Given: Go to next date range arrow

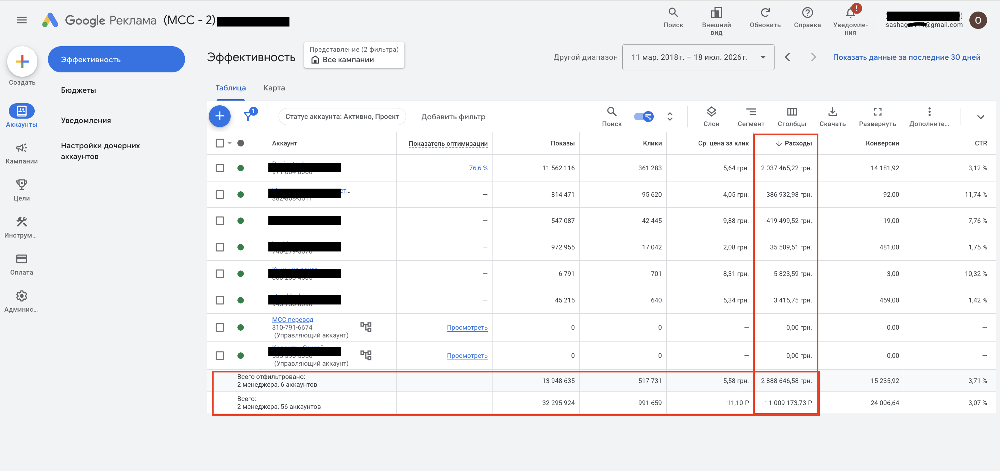Looking at the screenshot, I should [813, 57].
